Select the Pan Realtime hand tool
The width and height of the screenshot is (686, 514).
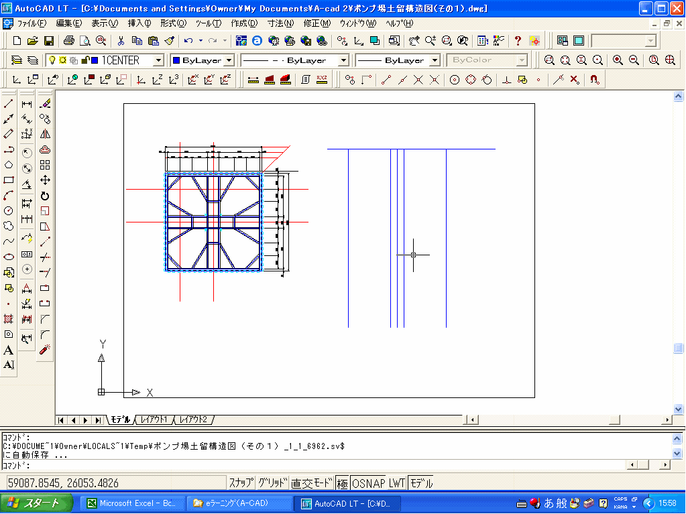[414, 41]
